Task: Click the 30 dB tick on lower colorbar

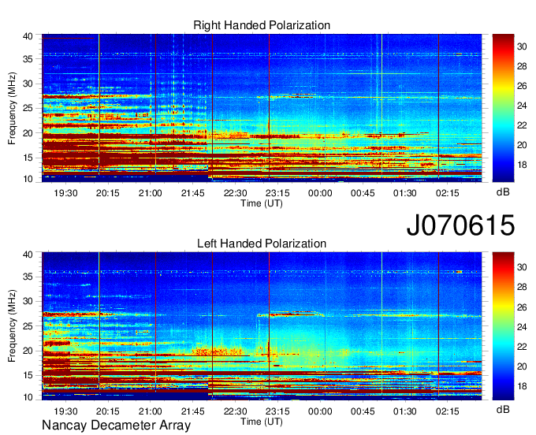Action: pyautogui.click(x=522, y=267)
